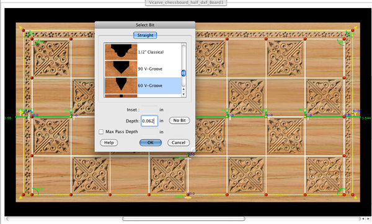Cancel the Select Bit dialog
372x224 pixels.
[179, 142]
